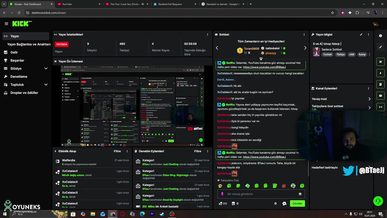The height and width of the screenshot is (218, 387).
Task: Open the gift shop icon with 0 count
Action: pos(235,203)
